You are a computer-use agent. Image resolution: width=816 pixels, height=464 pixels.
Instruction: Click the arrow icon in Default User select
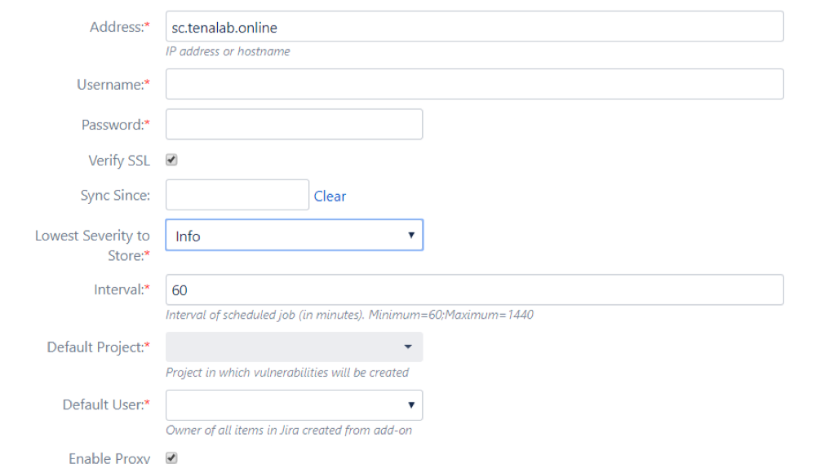(411, 404)
